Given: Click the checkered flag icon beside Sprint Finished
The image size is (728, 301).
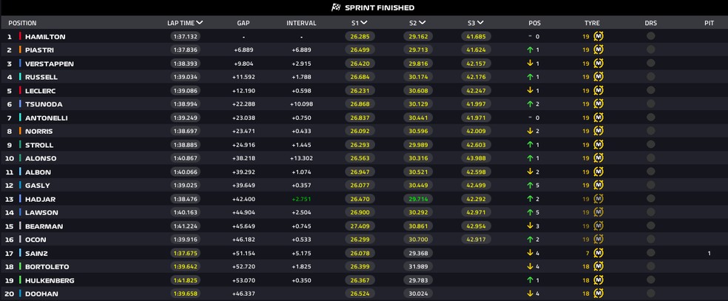Looking at the screenshot, I should (x=335, y=7).
